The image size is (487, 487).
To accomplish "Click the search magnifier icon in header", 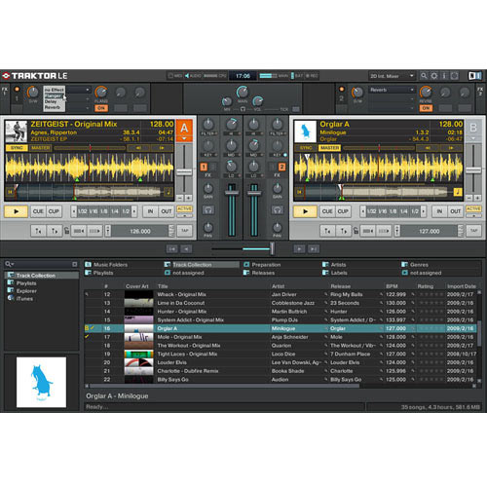I will point(424,76).
